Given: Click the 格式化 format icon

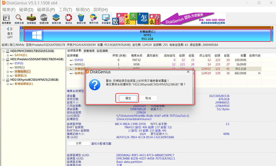Looking at the screenshot, I should (x=69, y=19).
